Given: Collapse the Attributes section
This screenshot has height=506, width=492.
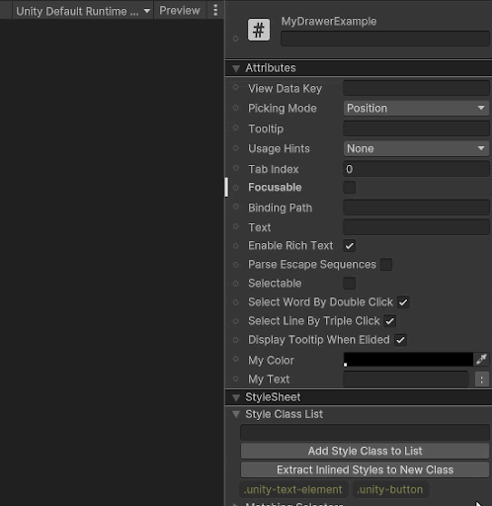Looking at the screenshot, I should pos(236,68).
